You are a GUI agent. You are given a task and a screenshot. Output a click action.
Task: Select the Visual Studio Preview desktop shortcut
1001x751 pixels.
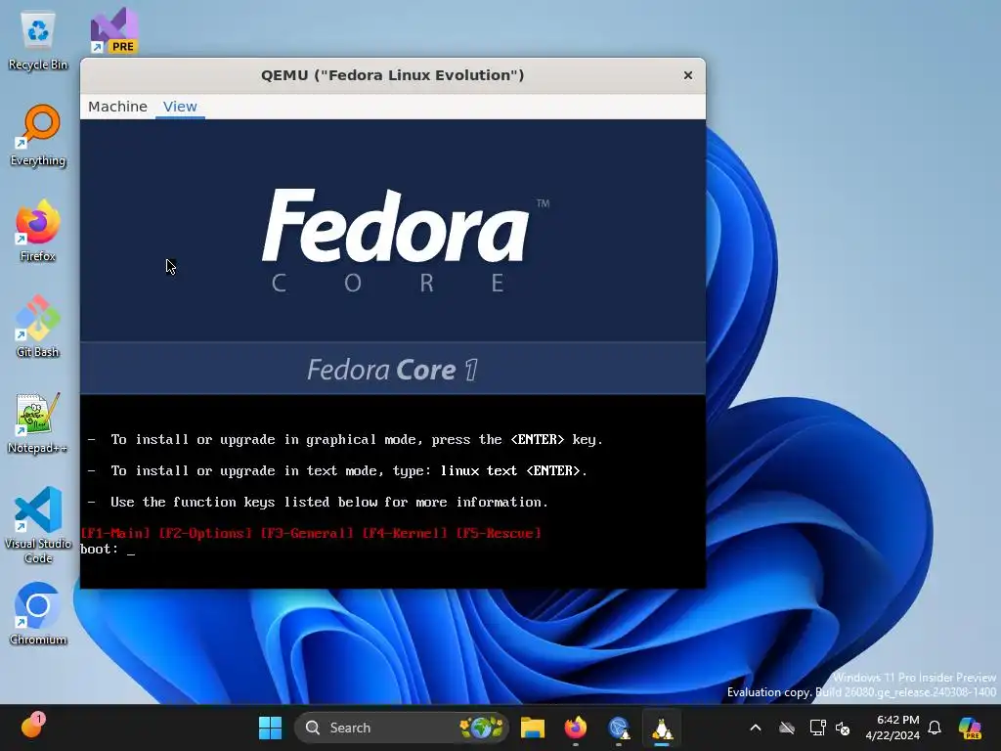pos(114,30)
